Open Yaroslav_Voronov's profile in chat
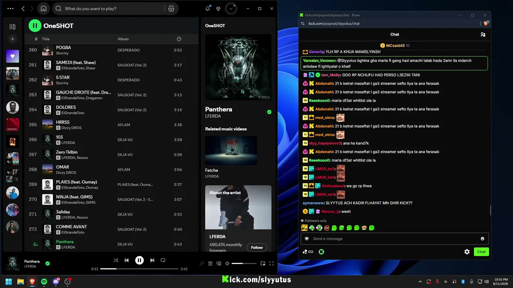The image size is (513, 288). (319, 60)
